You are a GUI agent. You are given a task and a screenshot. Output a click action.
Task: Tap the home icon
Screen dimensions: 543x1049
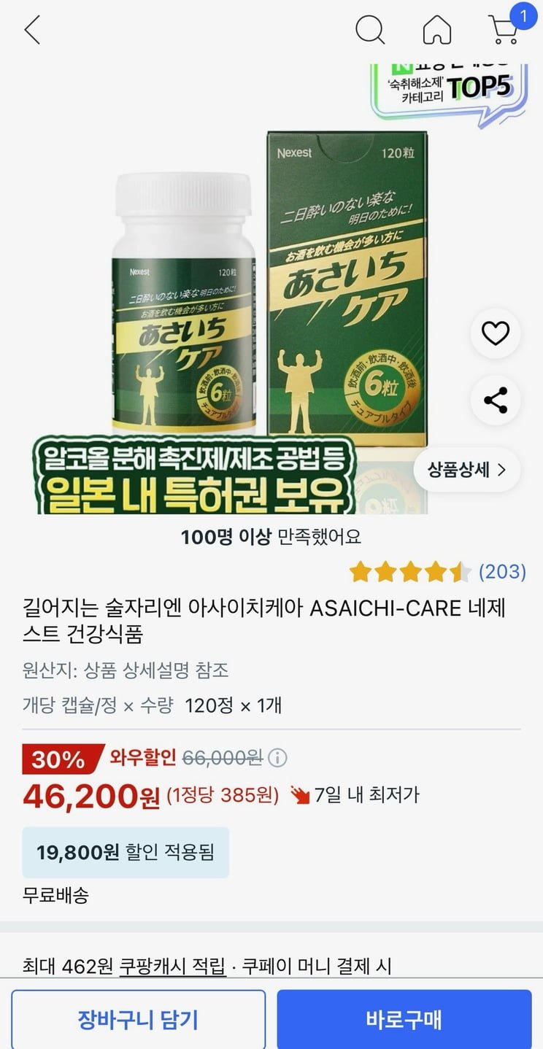[x=437, y=30]
